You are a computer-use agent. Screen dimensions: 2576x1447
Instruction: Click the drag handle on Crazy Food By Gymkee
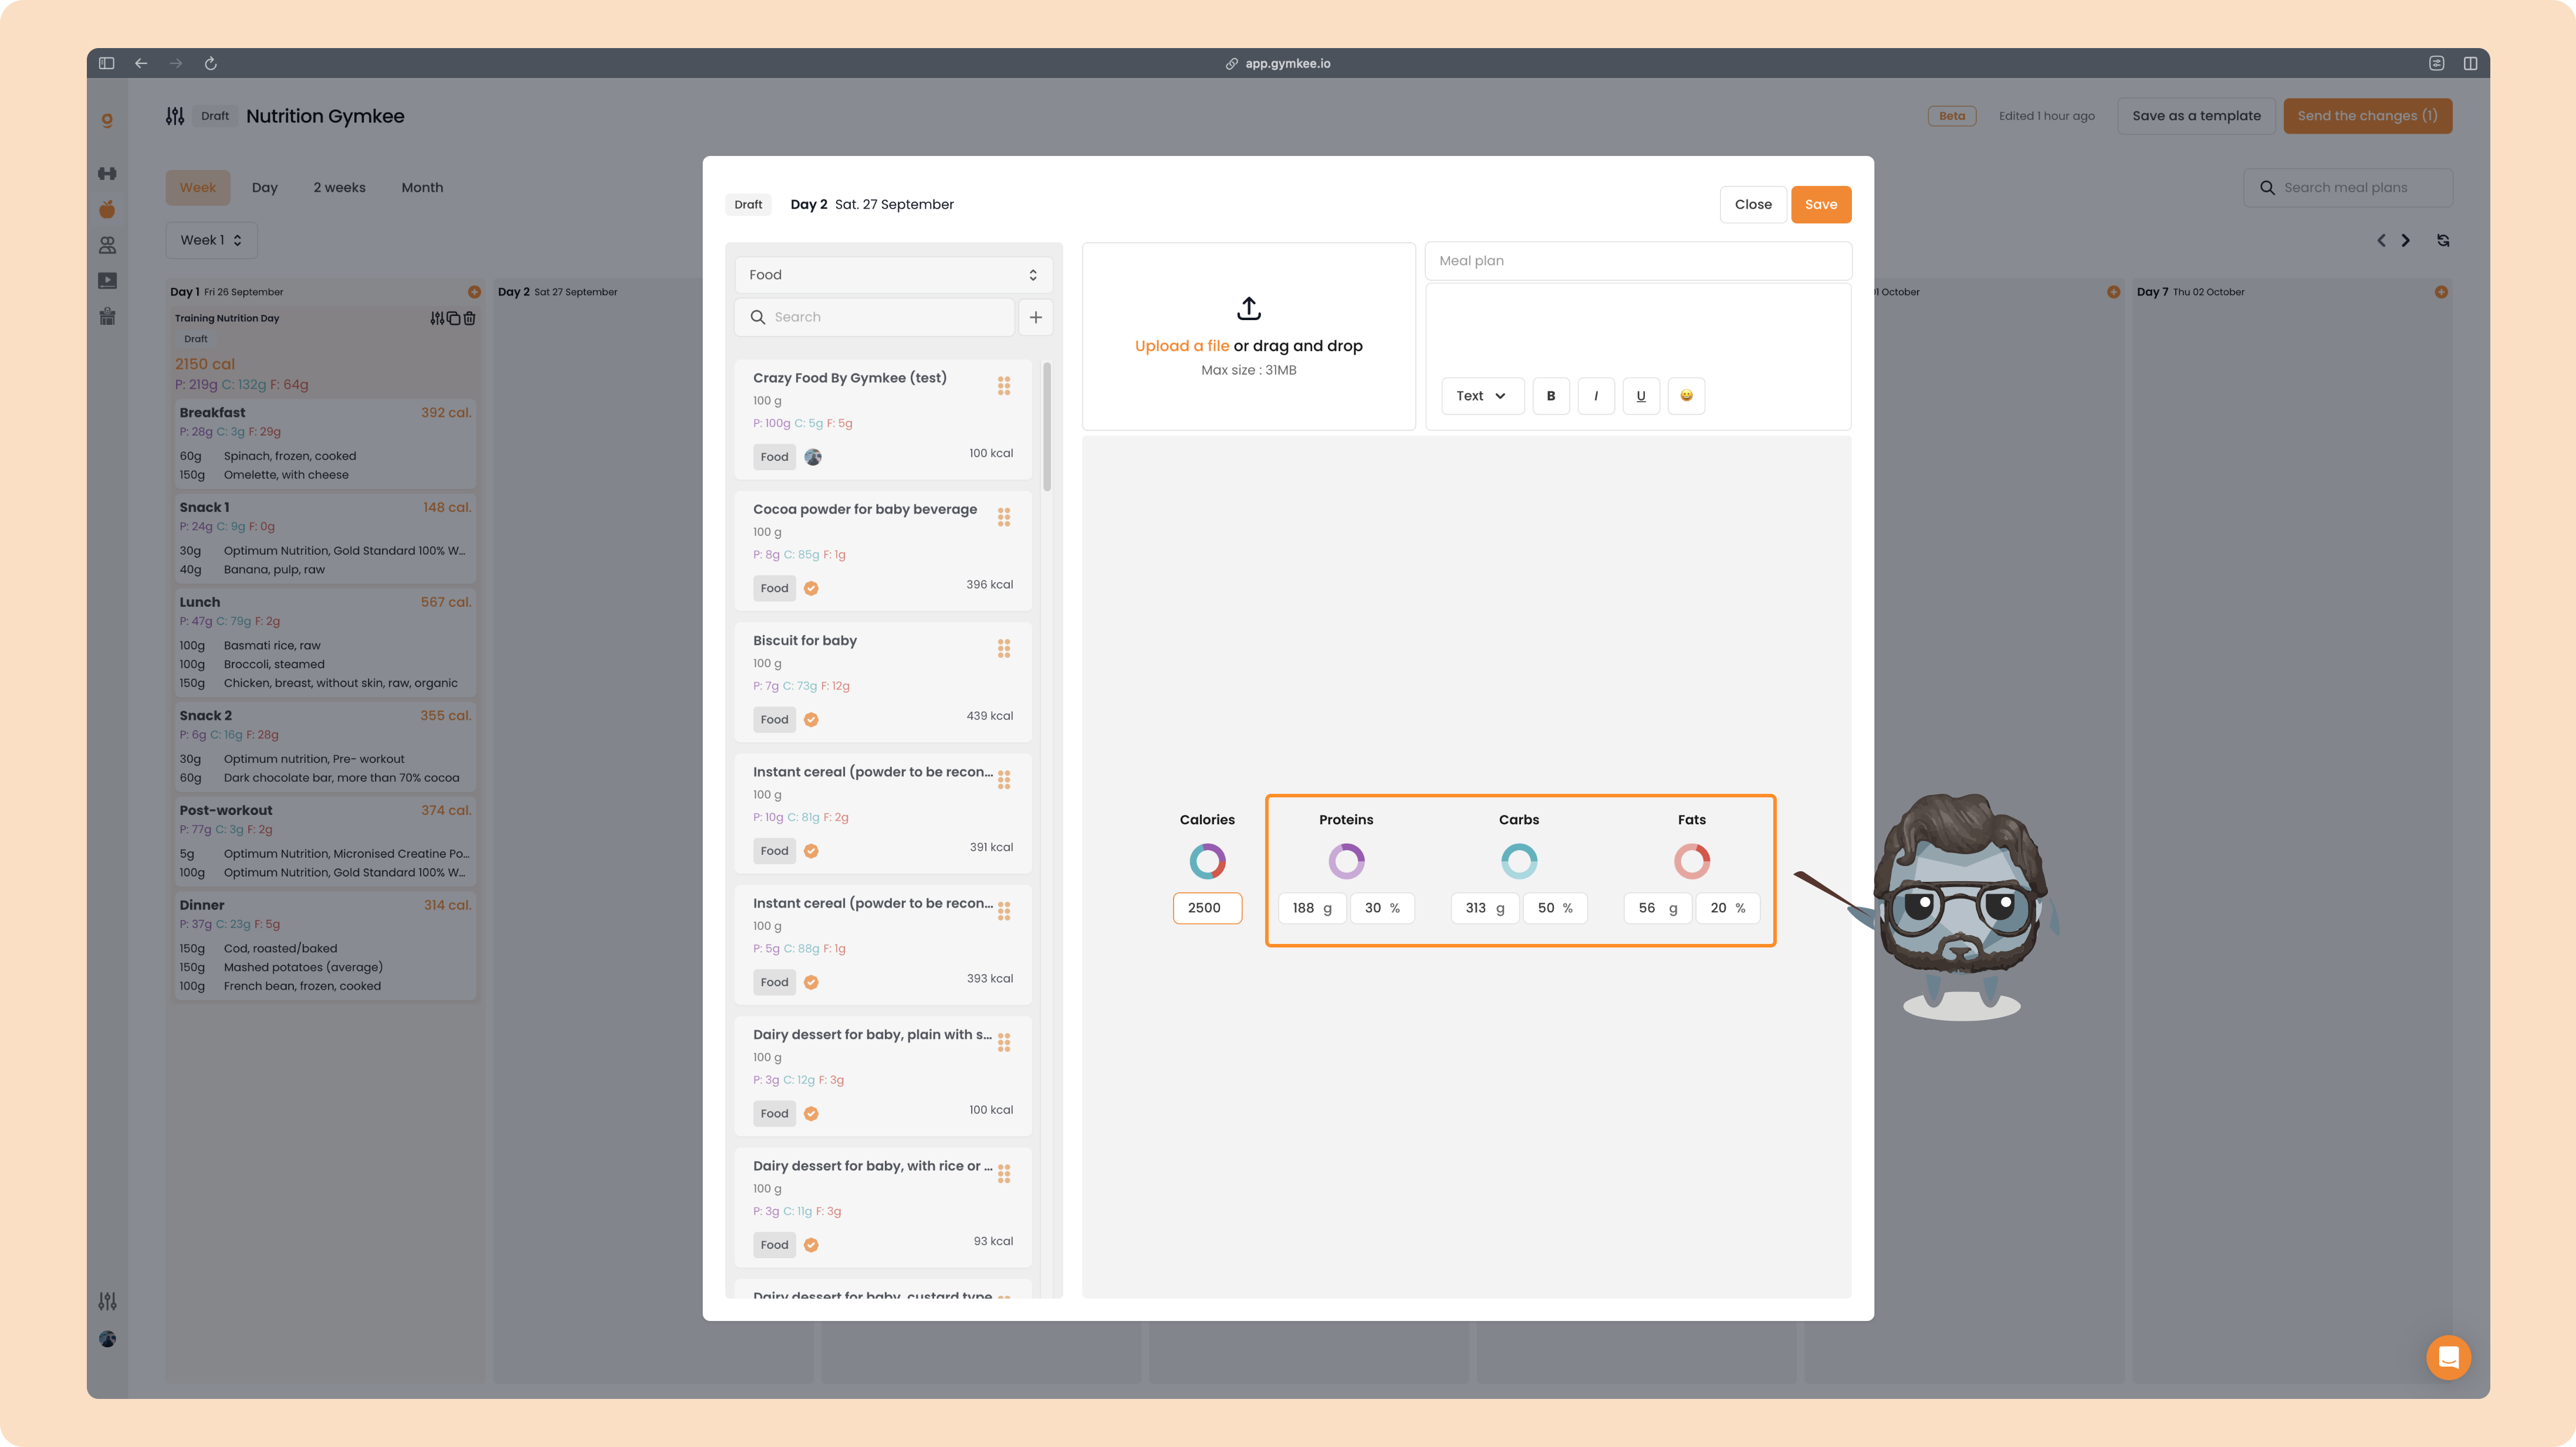1003,386
